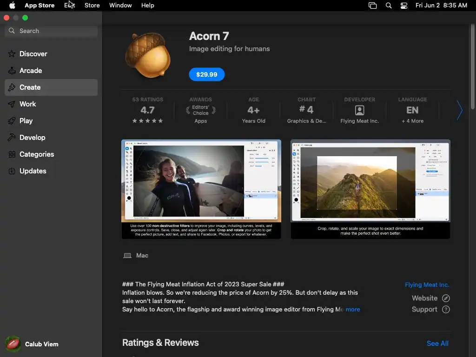This screenshot has height=357, width=476.
Task: Click the vertical page scrollbar
Action: 472,67
